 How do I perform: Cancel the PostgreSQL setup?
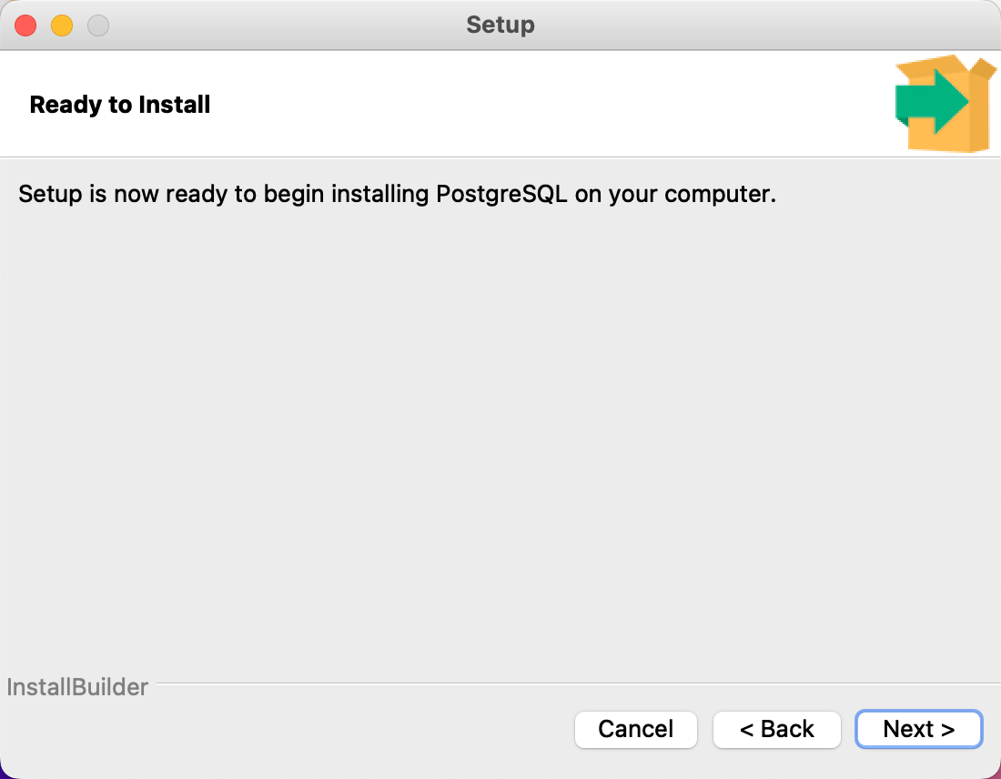coord(636,729)
